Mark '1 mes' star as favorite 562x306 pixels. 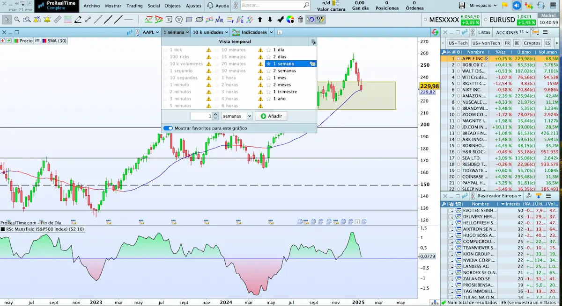click(x=268, y=78)
